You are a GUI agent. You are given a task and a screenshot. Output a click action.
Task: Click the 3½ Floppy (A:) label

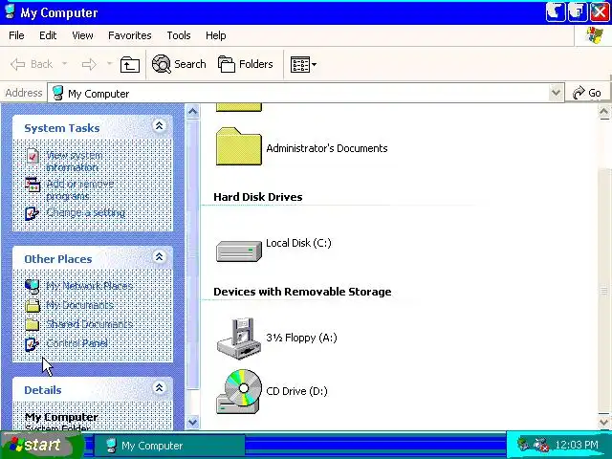click(x=301, y=338)
